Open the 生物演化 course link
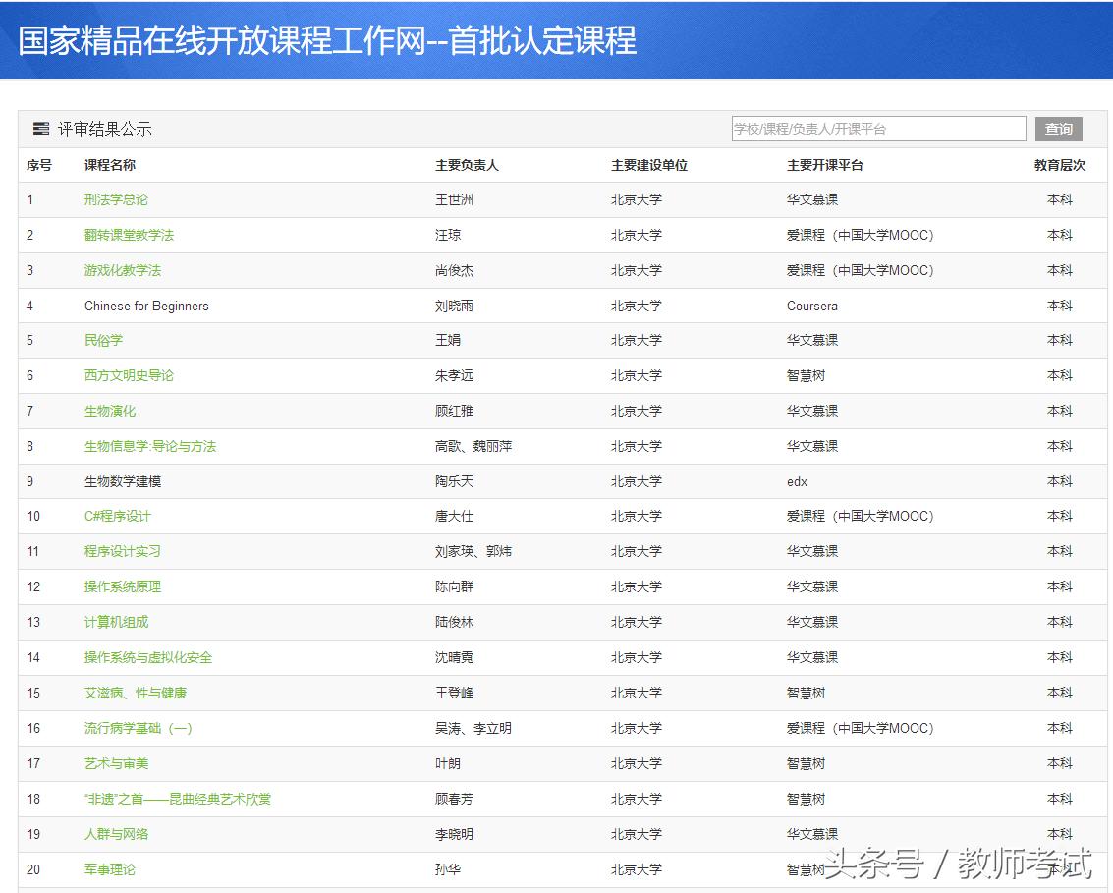 tap(107, 411)
